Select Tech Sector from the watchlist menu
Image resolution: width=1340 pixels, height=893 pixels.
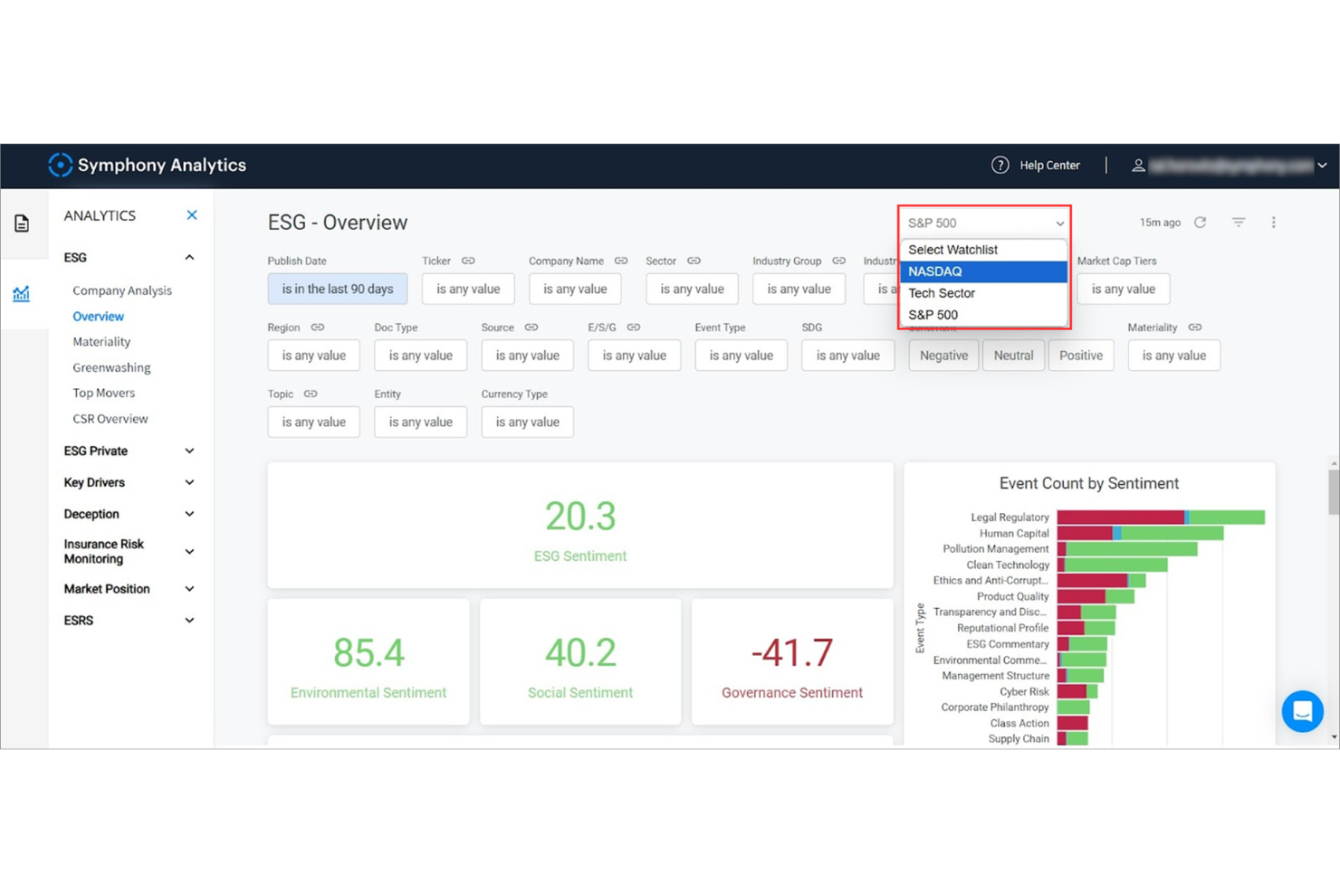click(984, 293)
